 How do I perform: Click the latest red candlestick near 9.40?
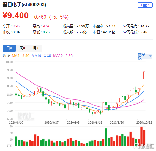point(144,75)
